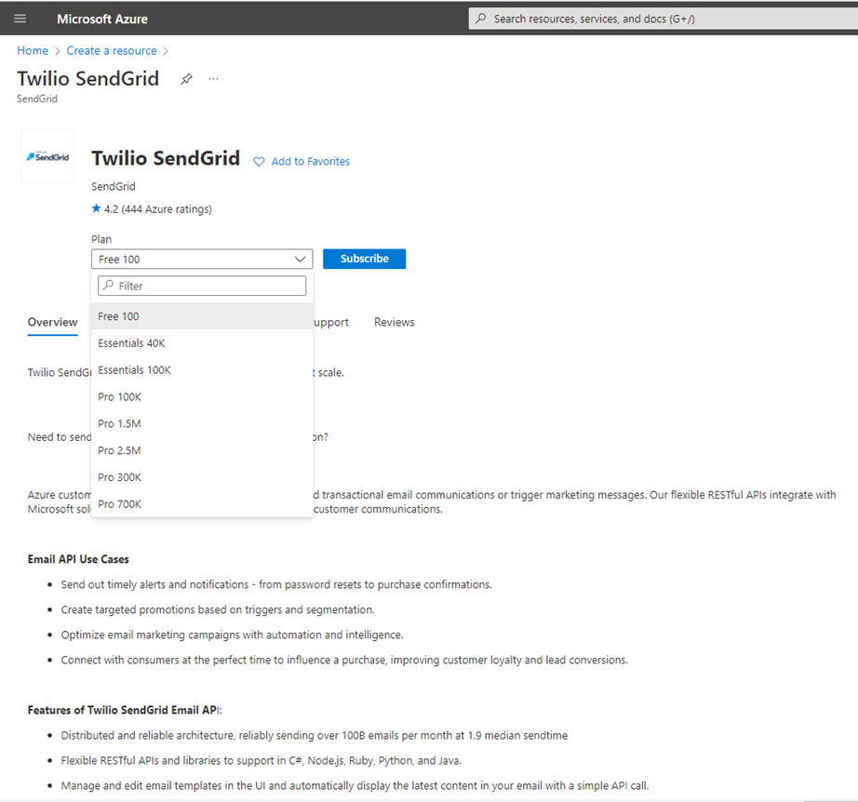
Task: Select the Essentials 40K plan
Action: click(x=202, y=343)
